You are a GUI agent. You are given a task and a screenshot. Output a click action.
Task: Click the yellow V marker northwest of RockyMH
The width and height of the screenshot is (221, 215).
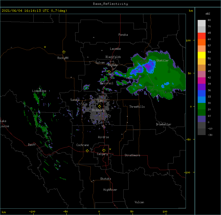45,47
